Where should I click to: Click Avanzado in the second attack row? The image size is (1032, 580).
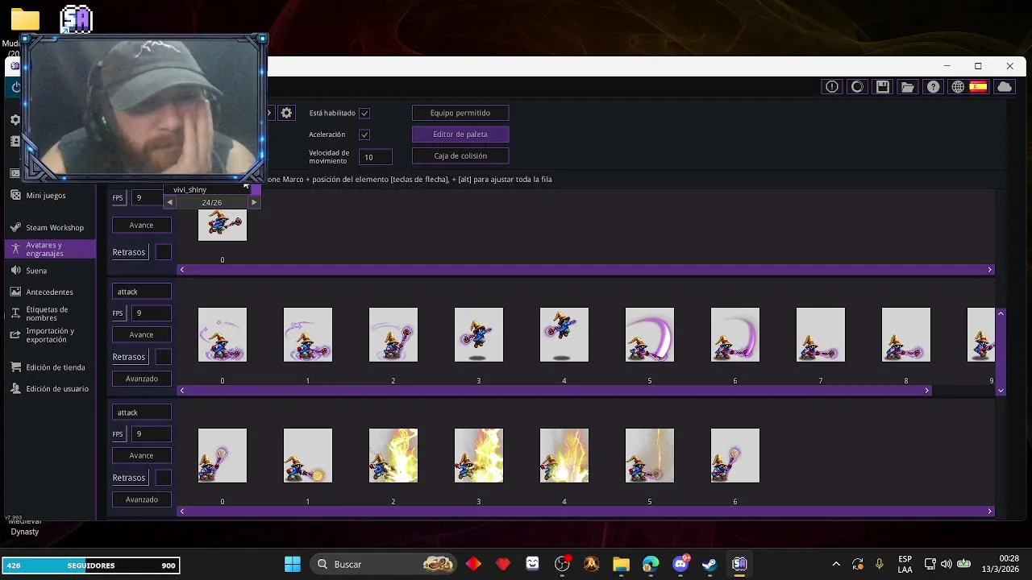tap(141, 499)
